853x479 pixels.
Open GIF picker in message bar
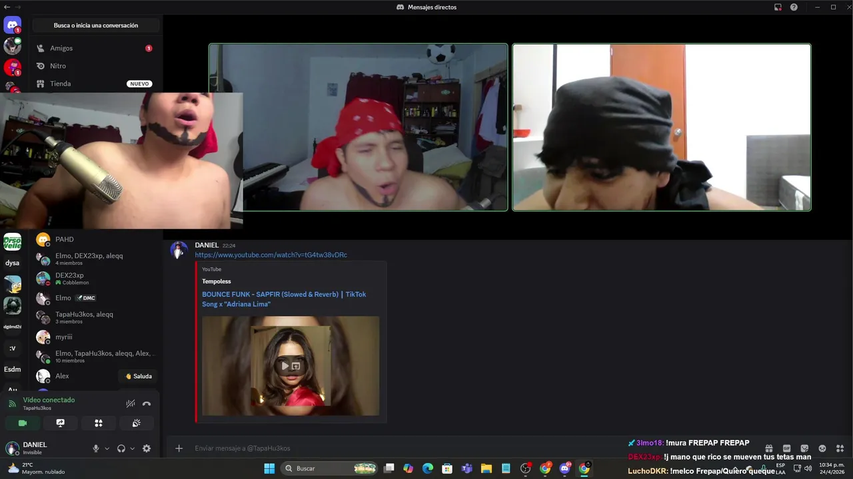point(786,448)
